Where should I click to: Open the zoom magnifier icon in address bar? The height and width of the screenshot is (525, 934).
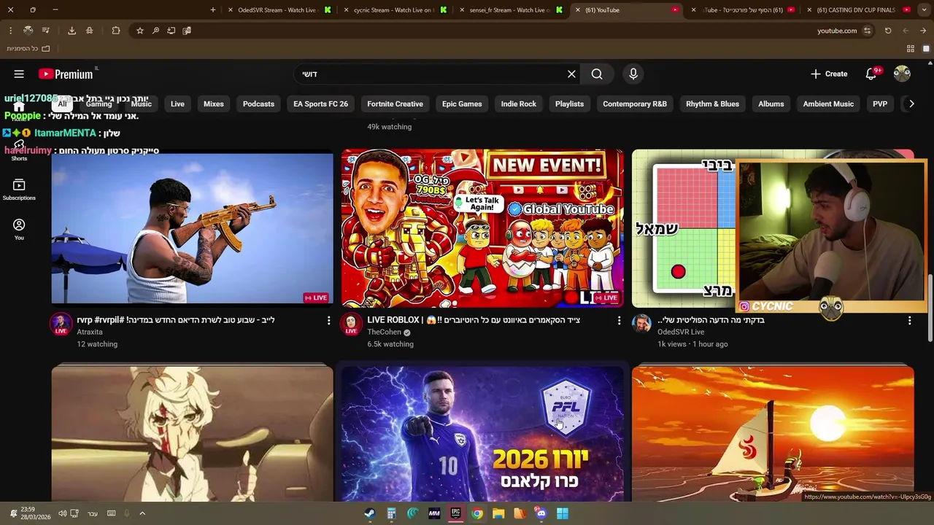(155, 31)
